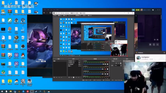This screenshot has height=93, width=166.
Task: Click the gear icon in Steam side panel
Action: (150, 44)
